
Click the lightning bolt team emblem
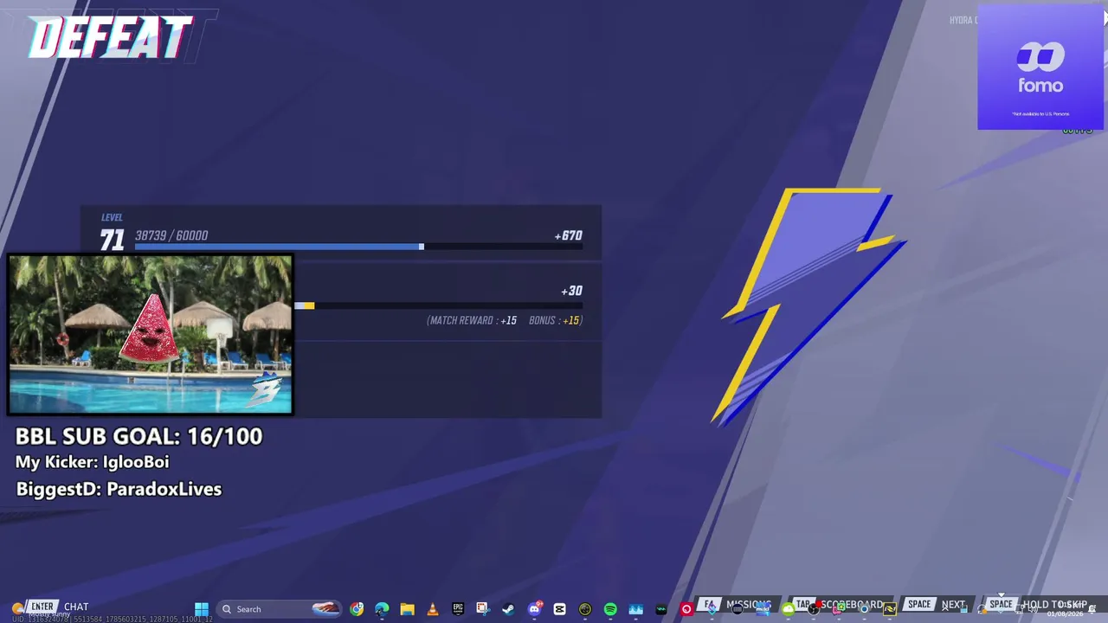[x=809, y=305]
